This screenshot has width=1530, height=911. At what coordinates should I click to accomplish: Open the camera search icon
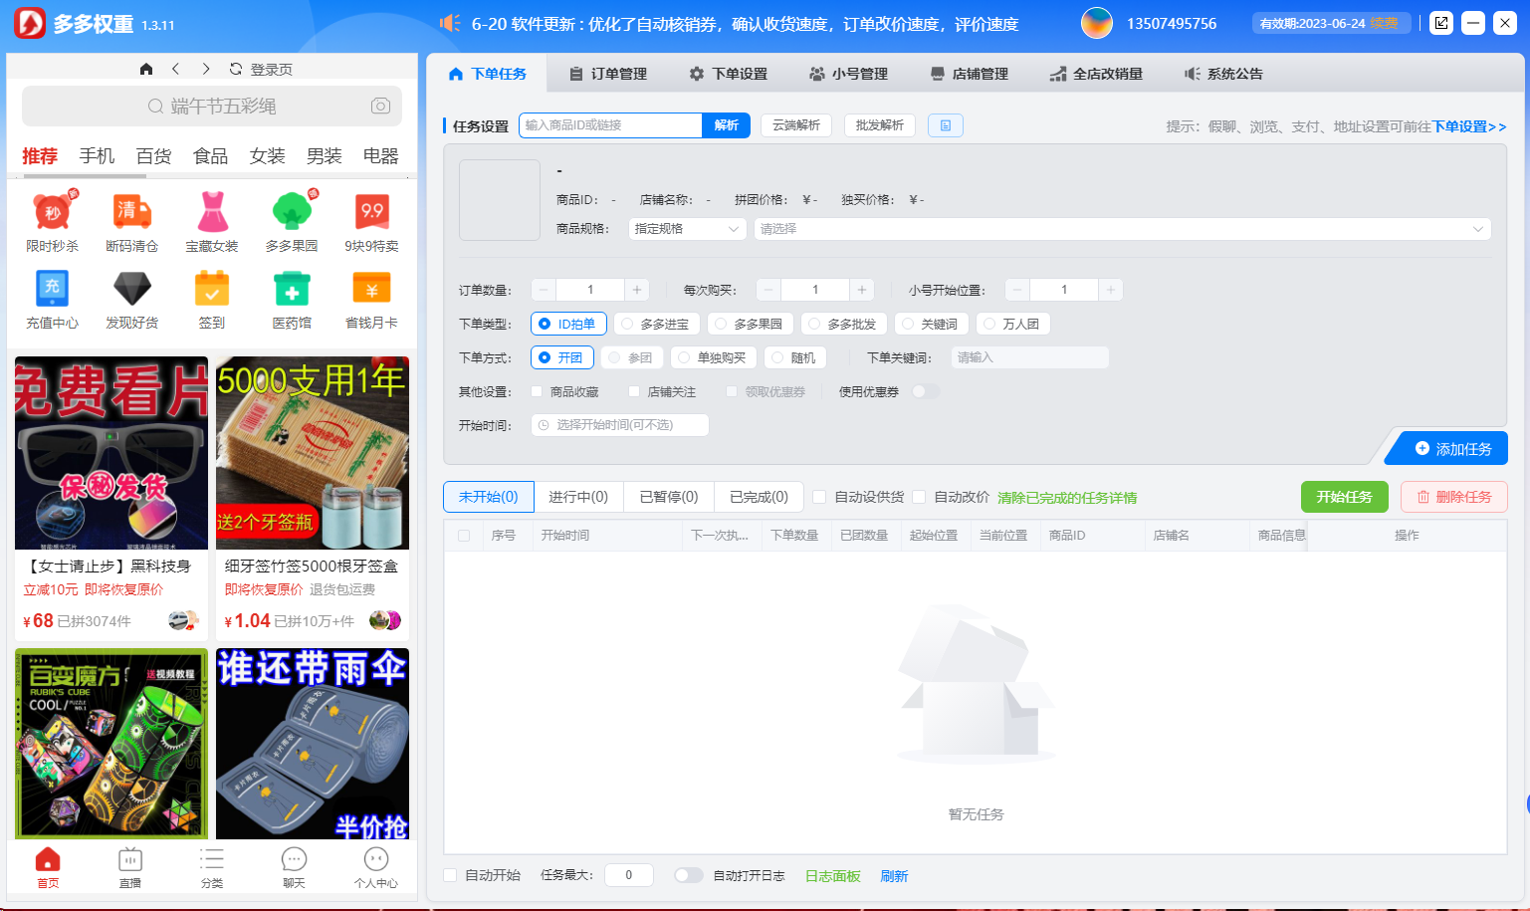tap(380, 106)
